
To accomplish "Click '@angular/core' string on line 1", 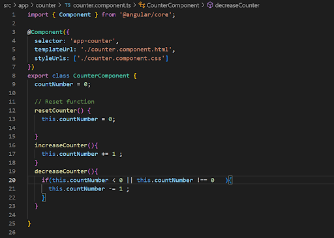I will pos(145,15).
